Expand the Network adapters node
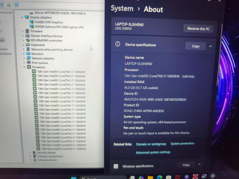The image size is (239, 179). [x=24, y=58]
